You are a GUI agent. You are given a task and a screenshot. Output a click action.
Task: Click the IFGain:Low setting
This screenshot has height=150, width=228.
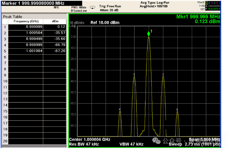click(x=79, y=11)
